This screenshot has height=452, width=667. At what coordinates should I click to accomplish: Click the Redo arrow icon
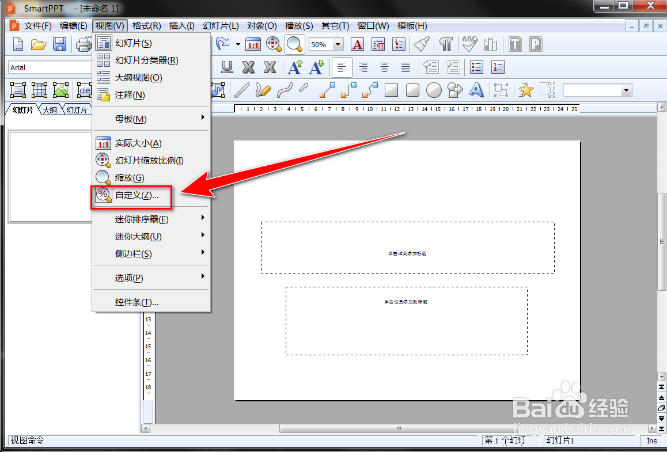coord(223,43)
